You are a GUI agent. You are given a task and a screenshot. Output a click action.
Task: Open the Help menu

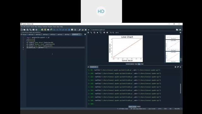click(x=61, y=27)
